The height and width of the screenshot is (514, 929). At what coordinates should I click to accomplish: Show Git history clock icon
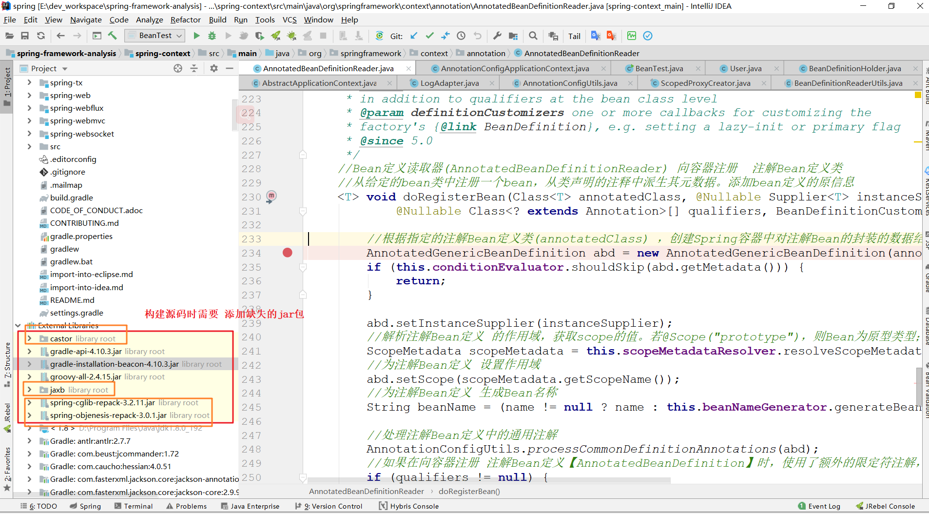pos(461,36)
